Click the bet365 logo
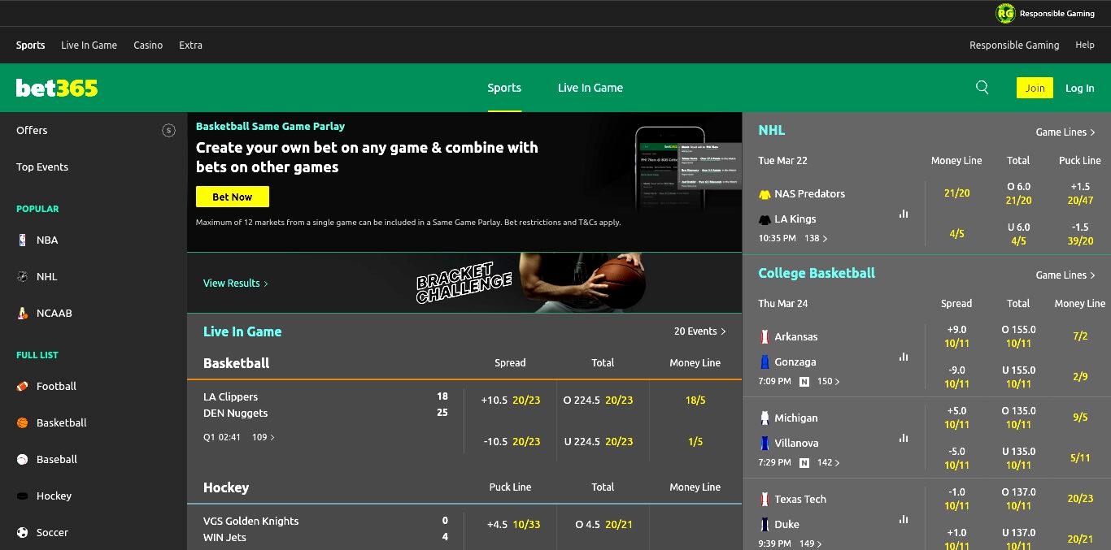Screen dimensions: 1111x550 coord(57,88)
